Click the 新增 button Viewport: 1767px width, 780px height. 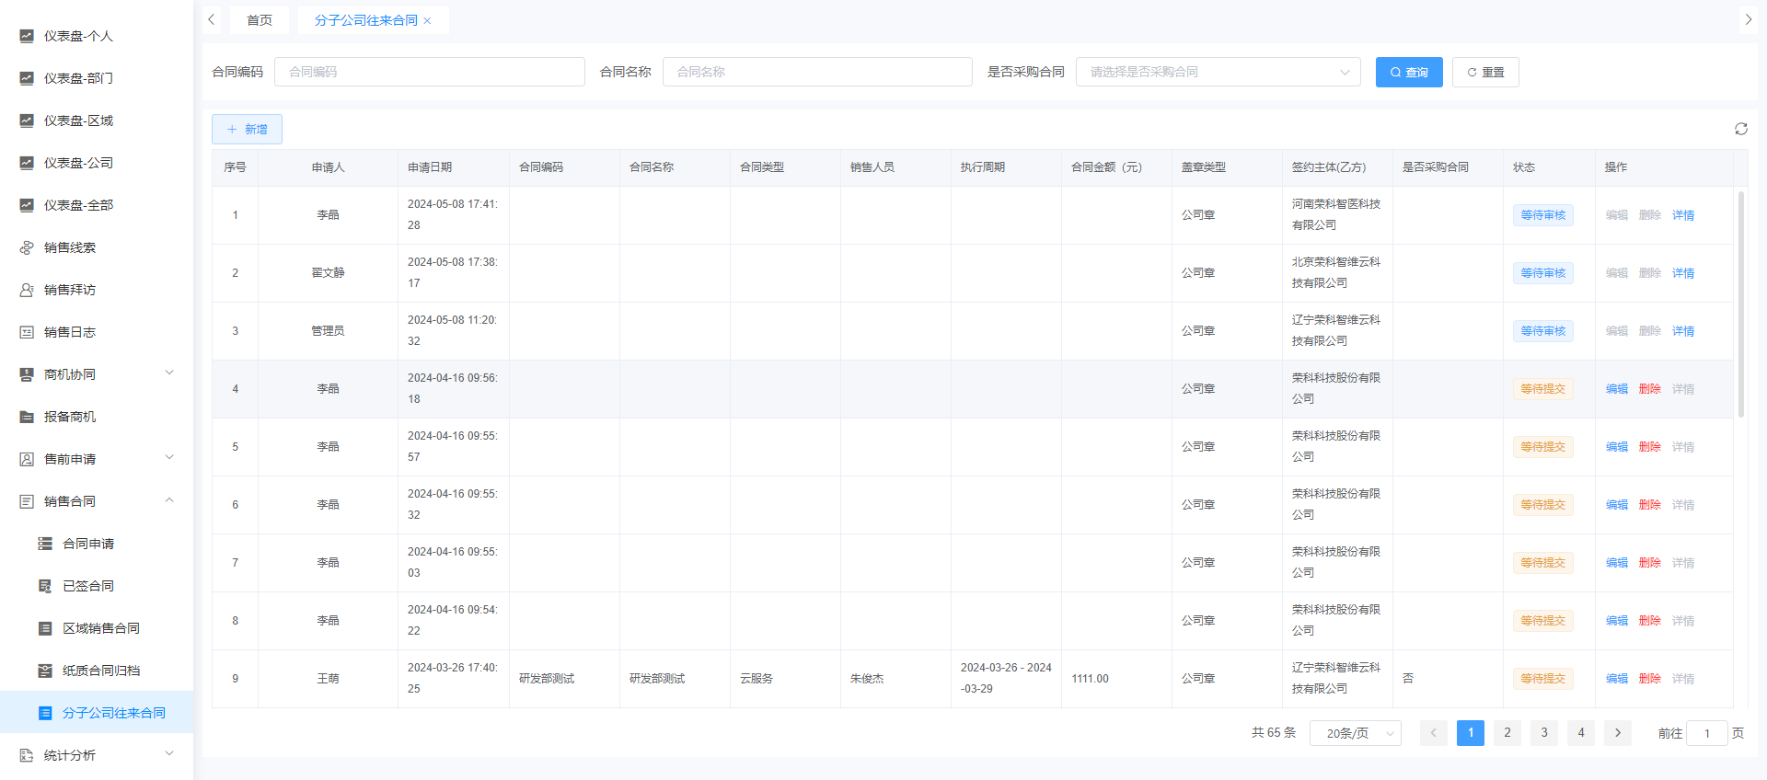point(247,130)
